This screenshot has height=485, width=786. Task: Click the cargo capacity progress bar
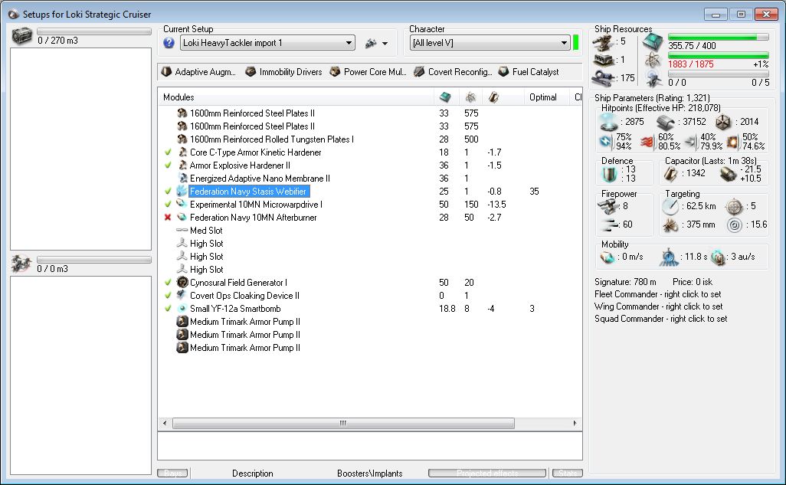pyautogui.click(x=94, y=31)
